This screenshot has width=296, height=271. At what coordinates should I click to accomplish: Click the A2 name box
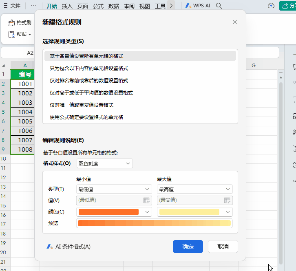coord(18,53)
